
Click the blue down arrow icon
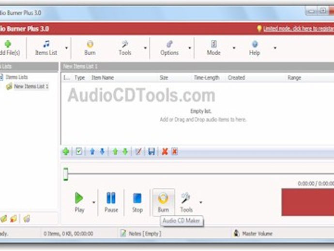[x=102, y=152]
